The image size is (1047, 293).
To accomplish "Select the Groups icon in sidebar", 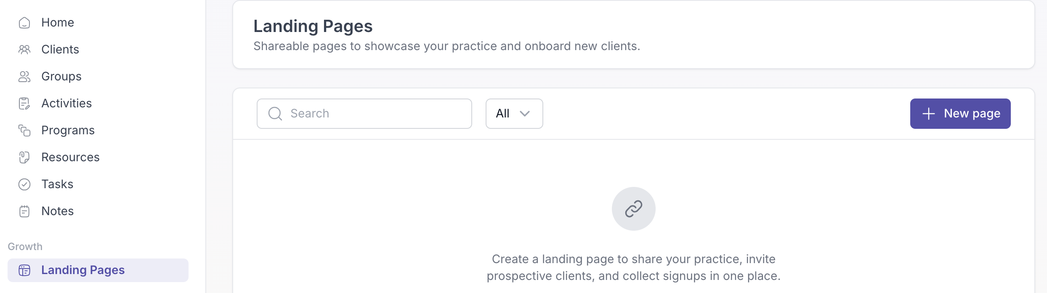I will coord(24,77).
